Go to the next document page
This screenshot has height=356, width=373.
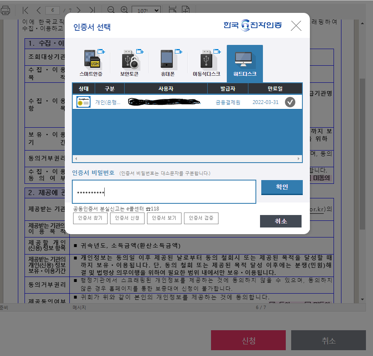[x=79, y=10]
